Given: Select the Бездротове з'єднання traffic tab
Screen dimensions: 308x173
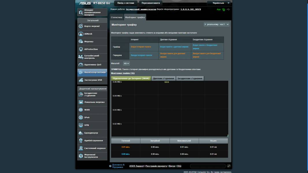Looking at the screenshot, I should click(x=190, y=78).
